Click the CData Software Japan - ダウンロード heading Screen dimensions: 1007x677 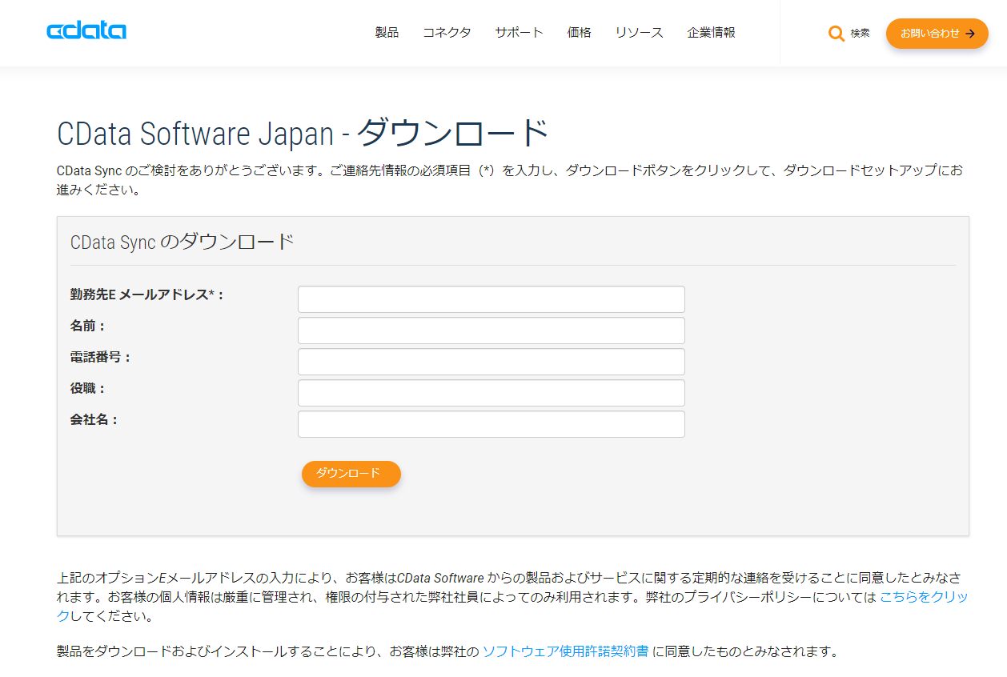point(303,133)
